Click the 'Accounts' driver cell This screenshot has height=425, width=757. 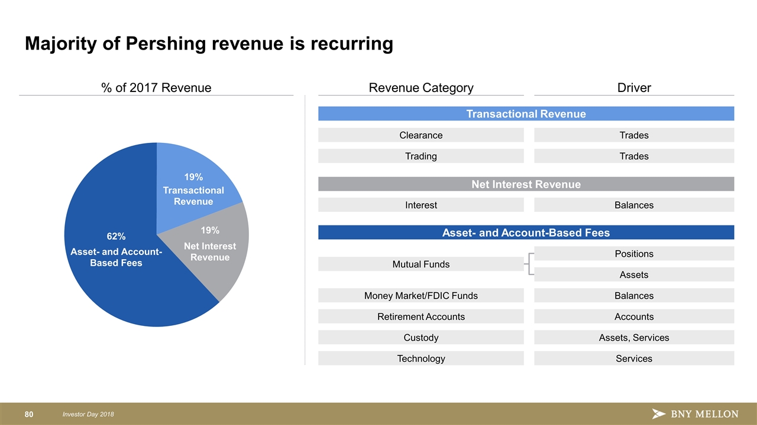[634, 316]
